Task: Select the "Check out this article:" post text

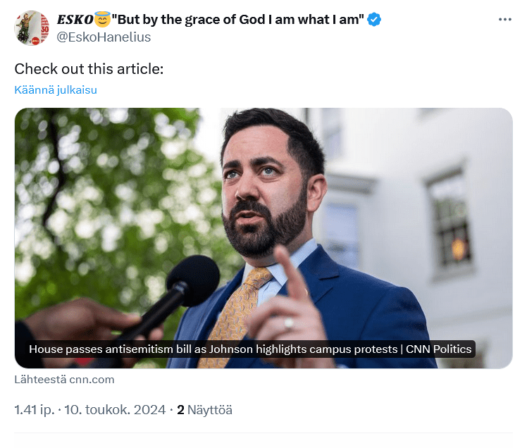Action: [89, 69]
